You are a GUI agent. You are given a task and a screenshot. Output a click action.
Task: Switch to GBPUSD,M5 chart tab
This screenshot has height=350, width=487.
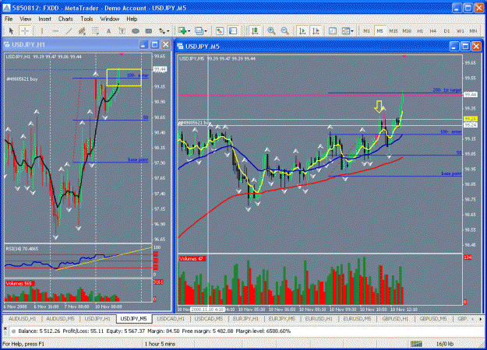(x=433, y=319)
